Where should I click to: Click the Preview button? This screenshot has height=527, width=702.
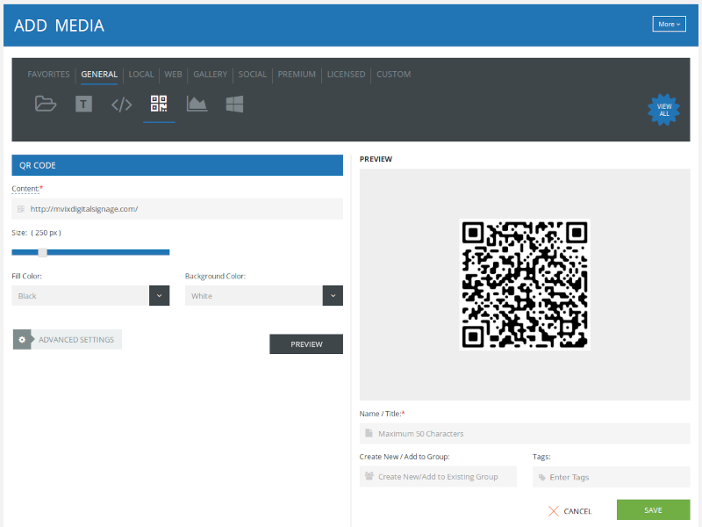tap(306, 344)
